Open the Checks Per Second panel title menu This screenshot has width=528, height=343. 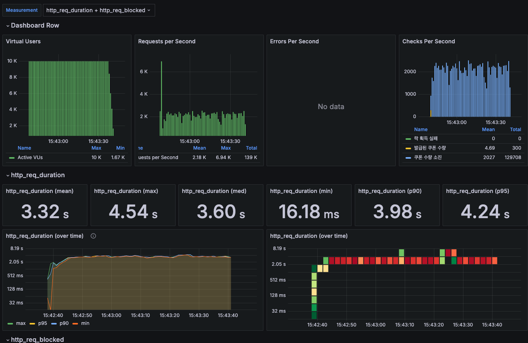point(428,41)
